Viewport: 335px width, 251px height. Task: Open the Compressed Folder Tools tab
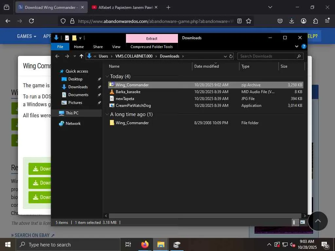152,47
